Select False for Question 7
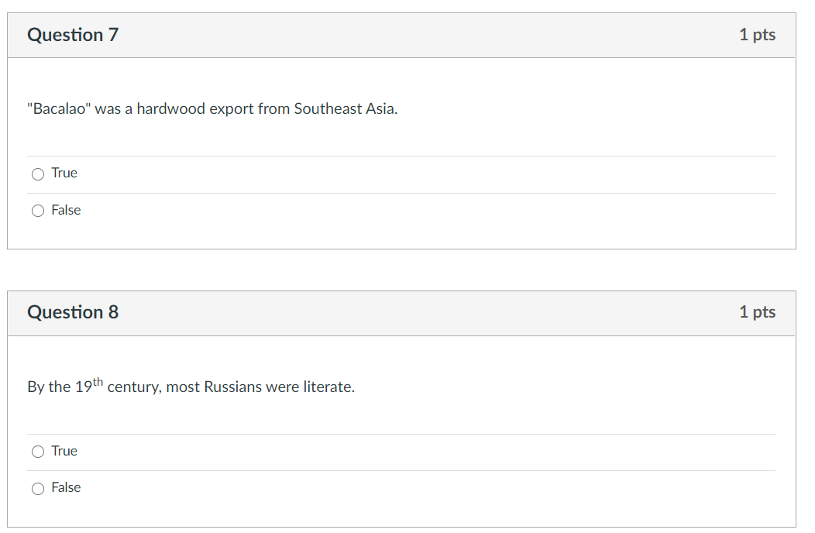The image size is (815, 533). coord(38,210)
